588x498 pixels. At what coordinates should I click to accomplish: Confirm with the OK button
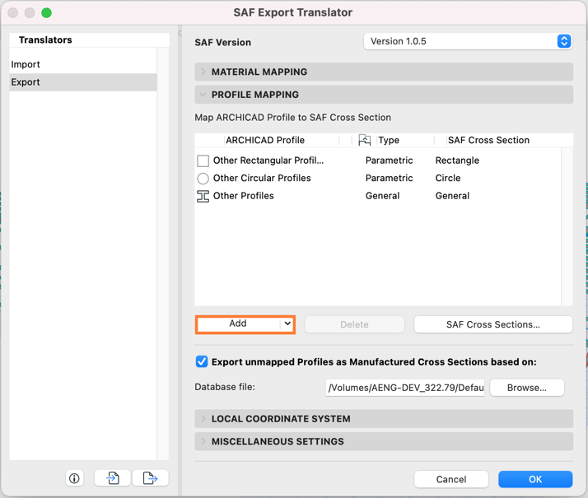[535, 479]
